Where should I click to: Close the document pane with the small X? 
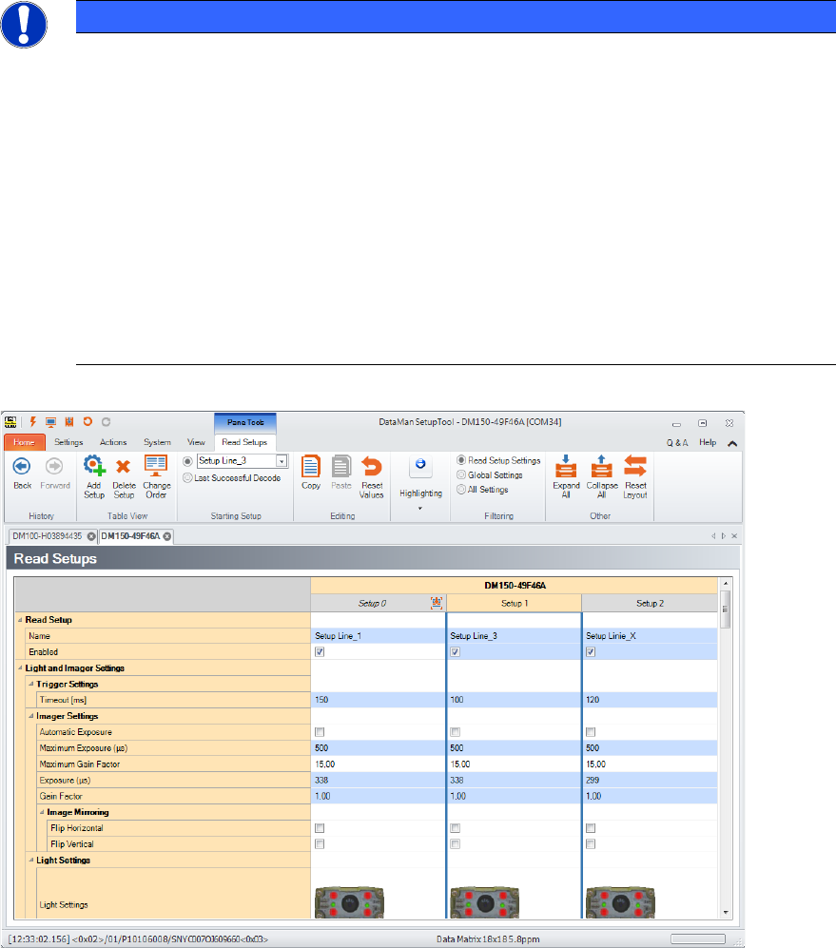pos(734,535)
